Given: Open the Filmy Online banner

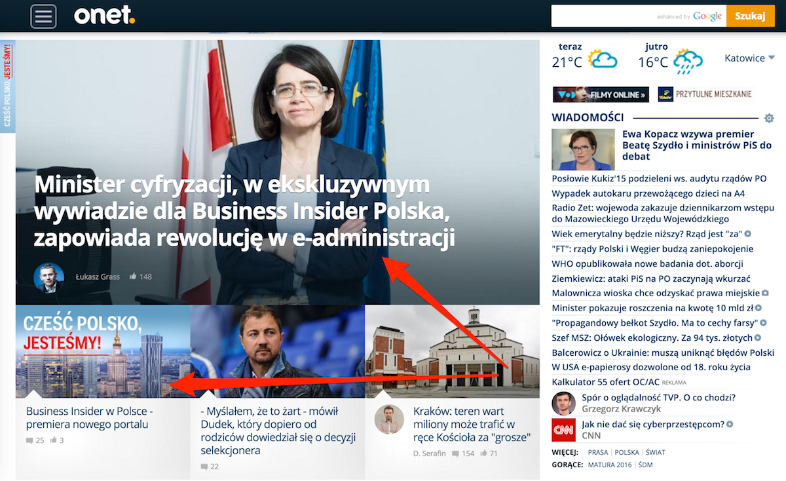Looking at the screenshot, I should pyautogui.click(x=601, y=95).
